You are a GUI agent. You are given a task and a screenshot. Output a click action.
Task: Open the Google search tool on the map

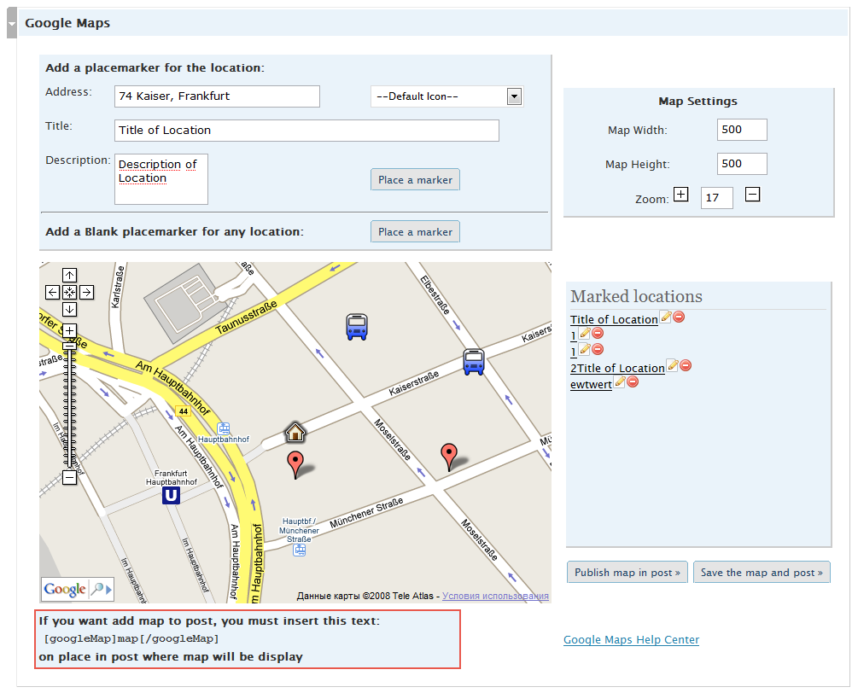[x=102, y=589]
